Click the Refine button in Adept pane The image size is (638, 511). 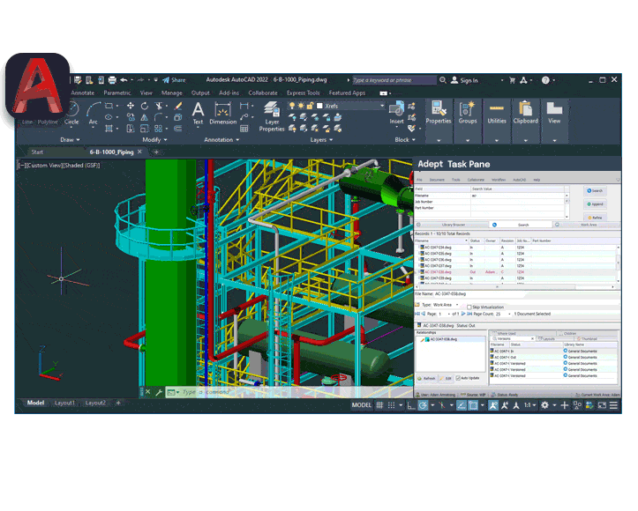[595, 218]
